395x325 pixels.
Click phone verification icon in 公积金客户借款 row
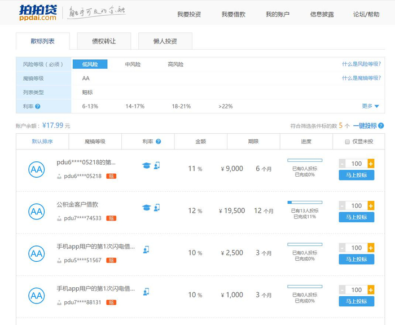(x=157, y=207)
